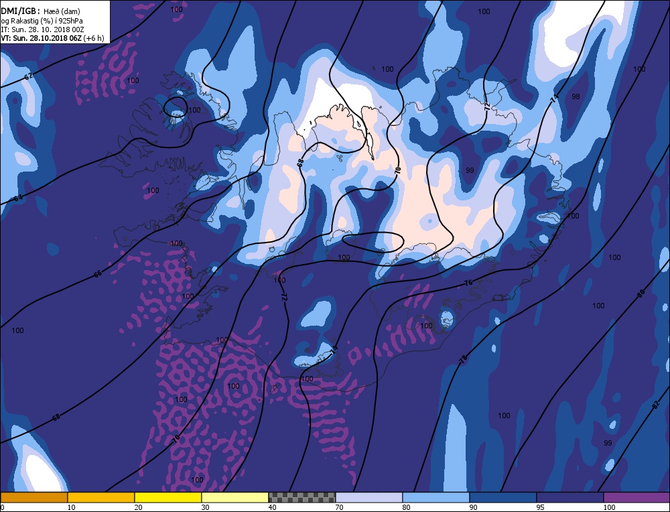Click the 62 contour label
The height and width of the screenshot is (512, 670).
point(28,77)
